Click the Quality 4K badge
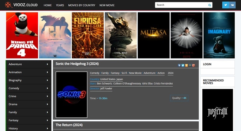The height and width of the screenshot is (131, 241). tap(179, 98)
